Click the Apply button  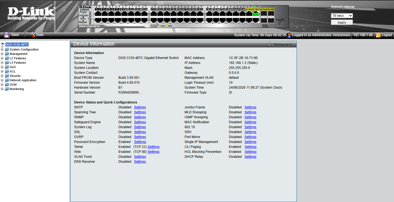342,23
